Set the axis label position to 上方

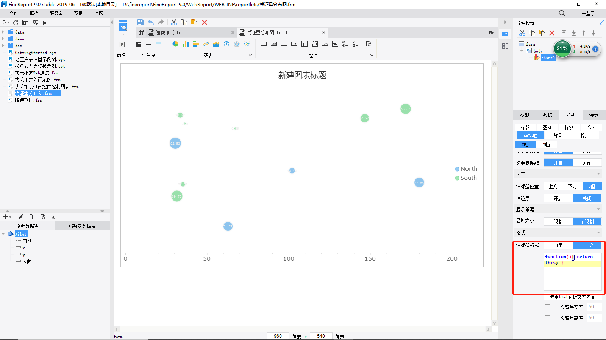click(553, 186)
